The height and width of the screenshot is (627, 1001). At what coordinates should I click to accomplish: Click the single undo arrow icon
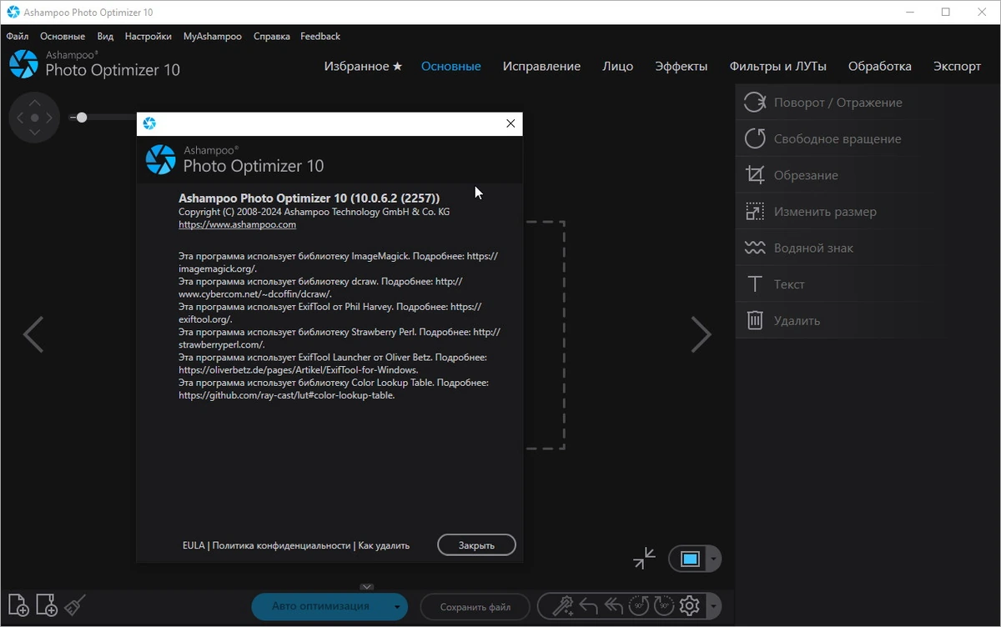coord(589,605)
